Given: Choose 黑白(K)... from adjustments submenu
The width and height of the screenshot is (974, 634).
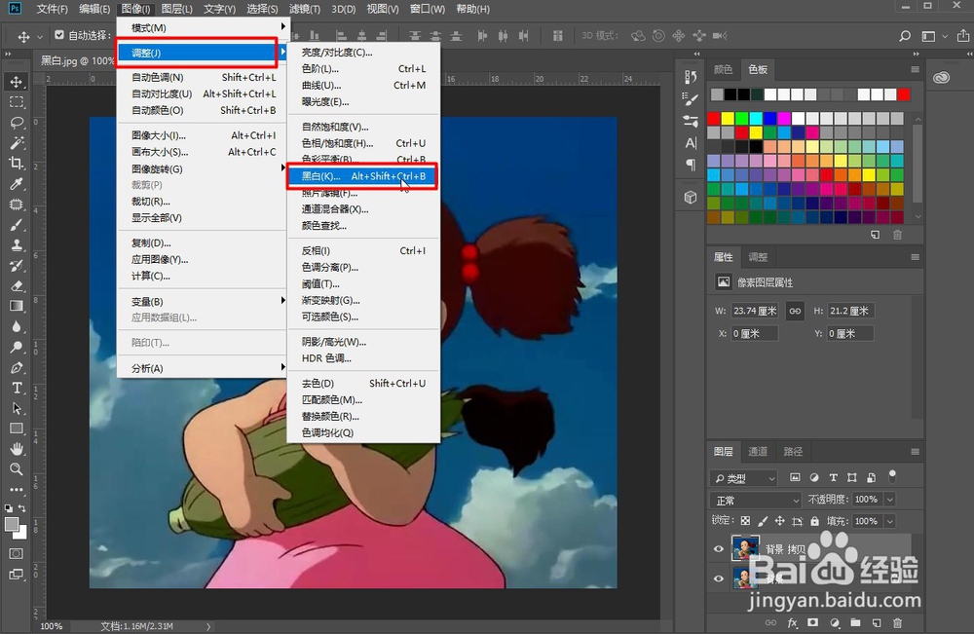Looking at the screenshot, I should (x=363, y=176).
